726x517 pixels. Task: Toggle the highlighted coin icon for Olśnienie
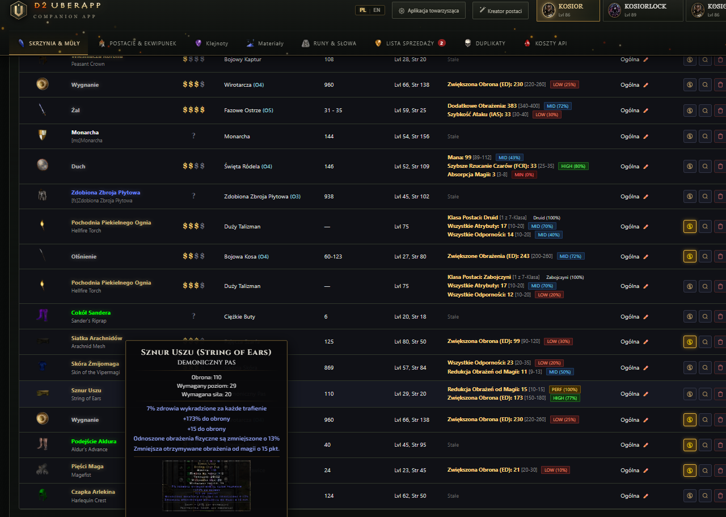(x=690, y=256)
